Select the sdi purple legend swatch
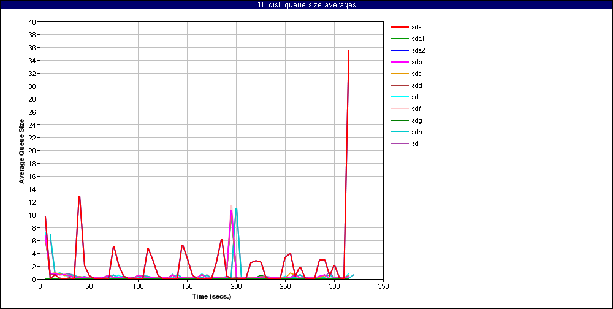The width and height of the screenshot is (613, 309). click(400, 143)
